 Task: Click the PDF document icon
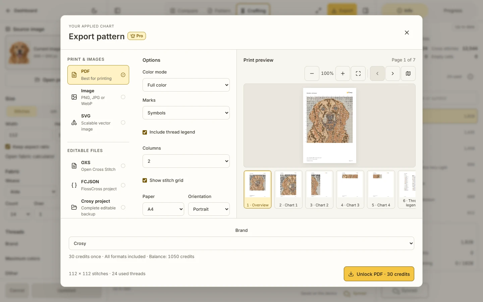pos(74,75)
